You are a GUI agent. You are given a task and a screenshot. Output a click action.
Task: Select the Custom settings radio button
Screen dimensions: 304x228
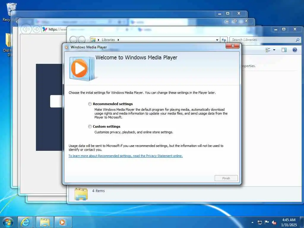[90, 126]
